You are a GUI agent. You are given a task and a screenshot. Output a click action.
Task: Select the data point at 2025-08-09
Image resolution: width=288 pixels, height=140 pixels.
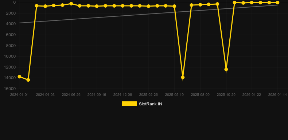[200, 5]
